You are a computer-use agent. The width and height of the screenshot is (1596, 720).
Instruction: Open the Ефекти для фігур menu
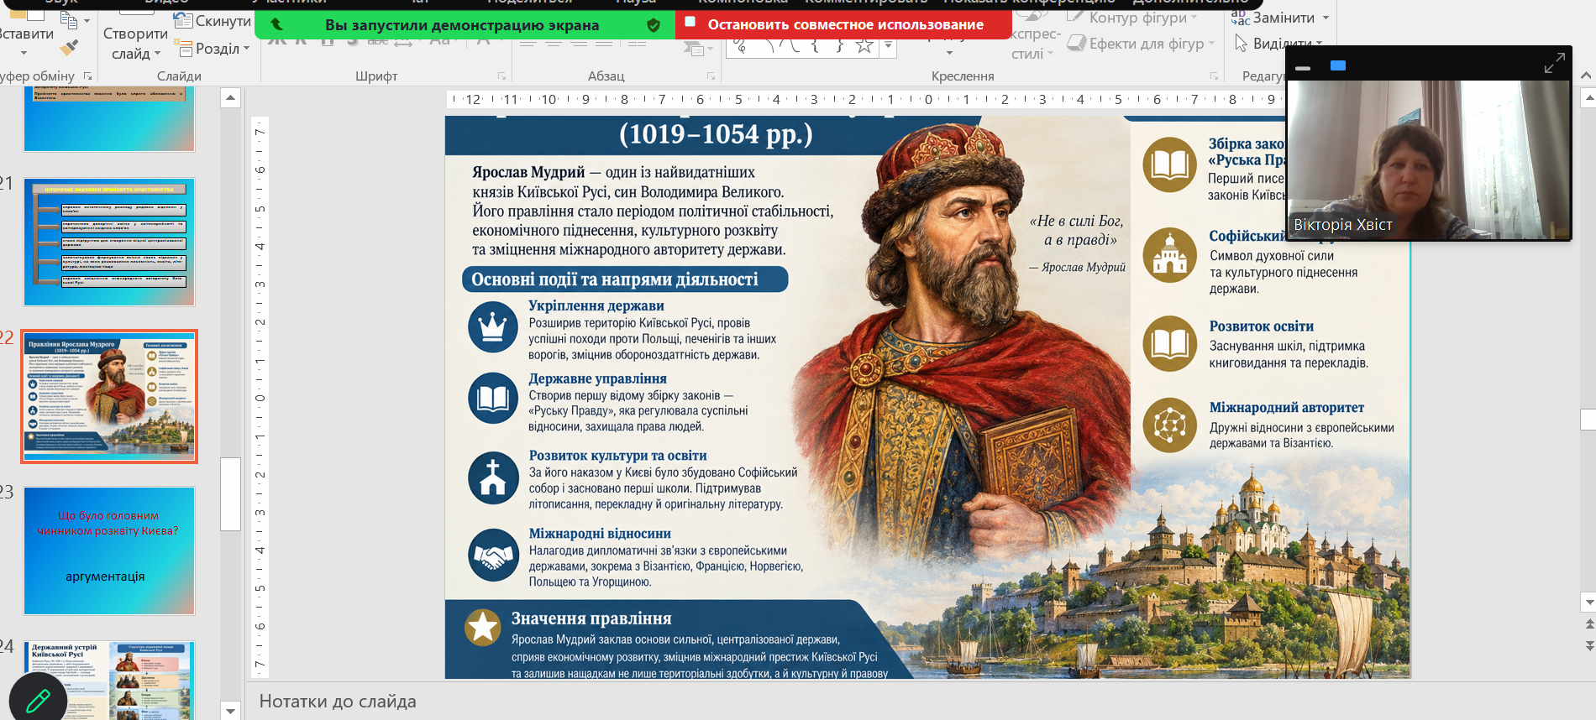tap(1141, 44)
